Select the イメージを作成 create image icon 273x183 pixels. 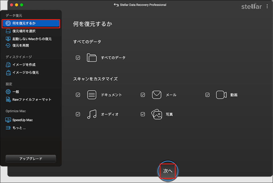click(9, 65)
